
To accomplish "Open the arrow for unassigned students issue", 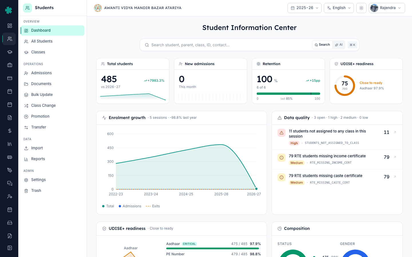I will 395,132.
